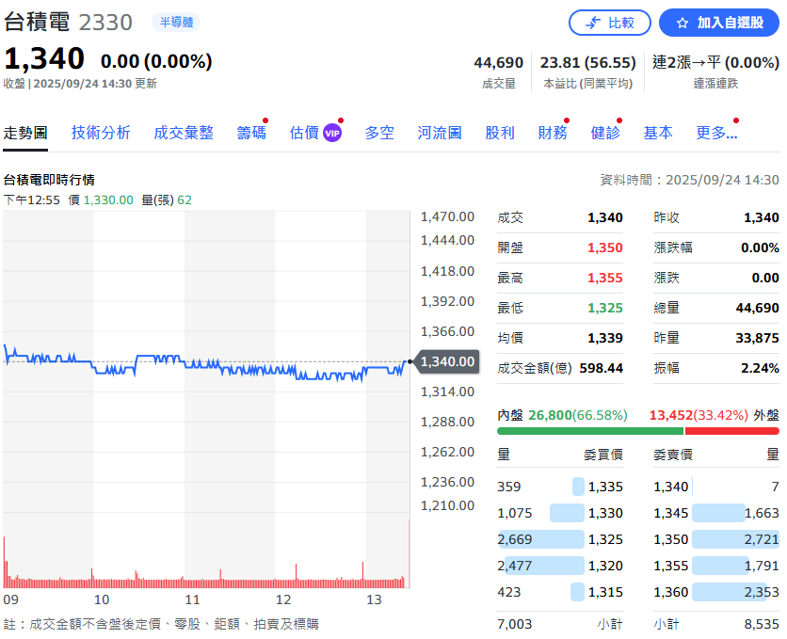Click the 成交金額(億) value 598.44
The image size is (787, 639).
(601, 368)
